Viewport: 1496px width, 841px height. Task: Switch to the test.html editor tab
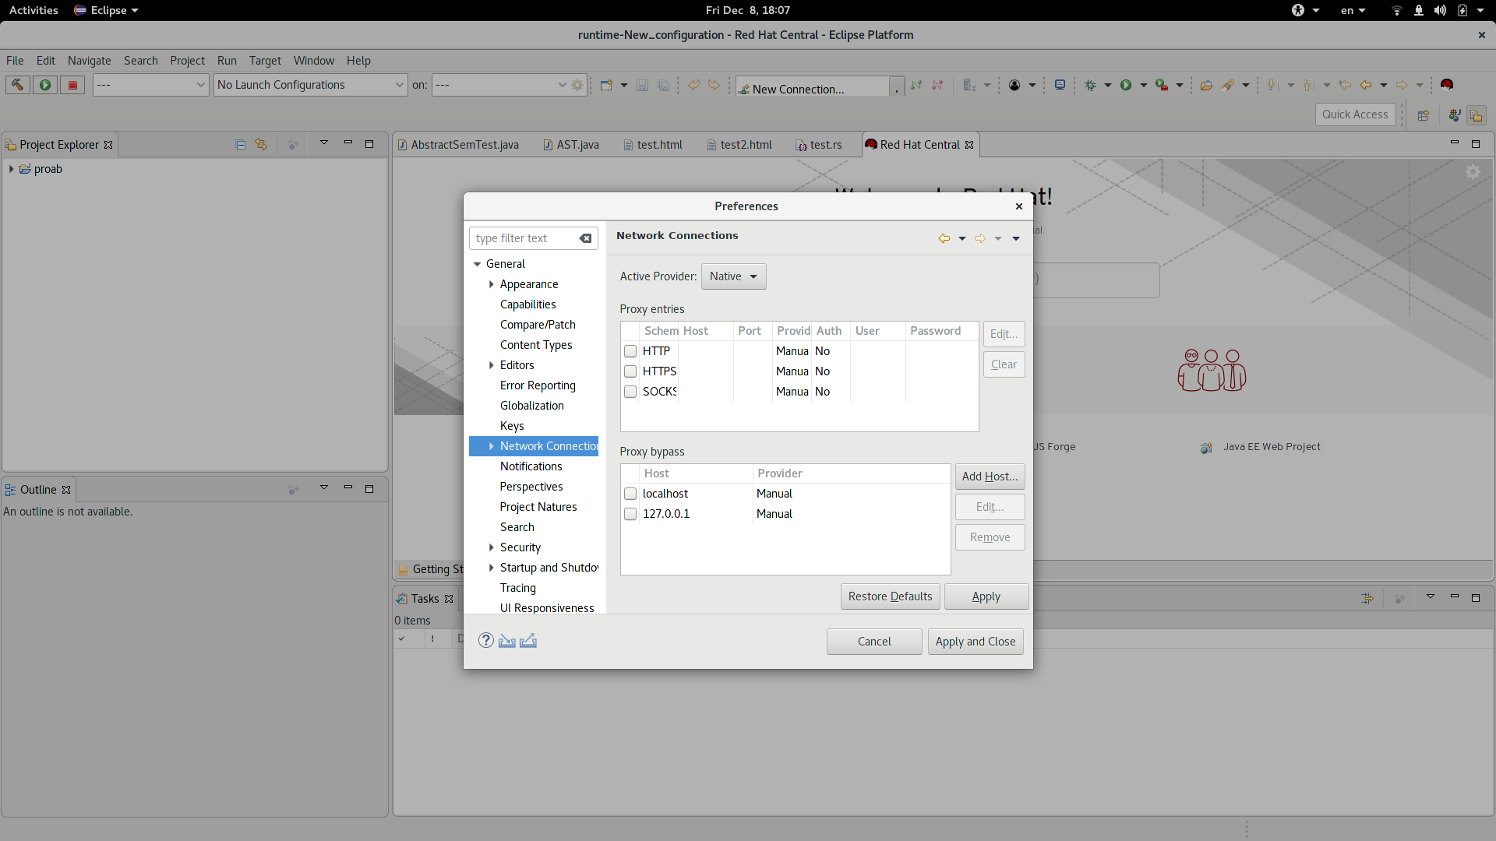[x=653, y=145]
